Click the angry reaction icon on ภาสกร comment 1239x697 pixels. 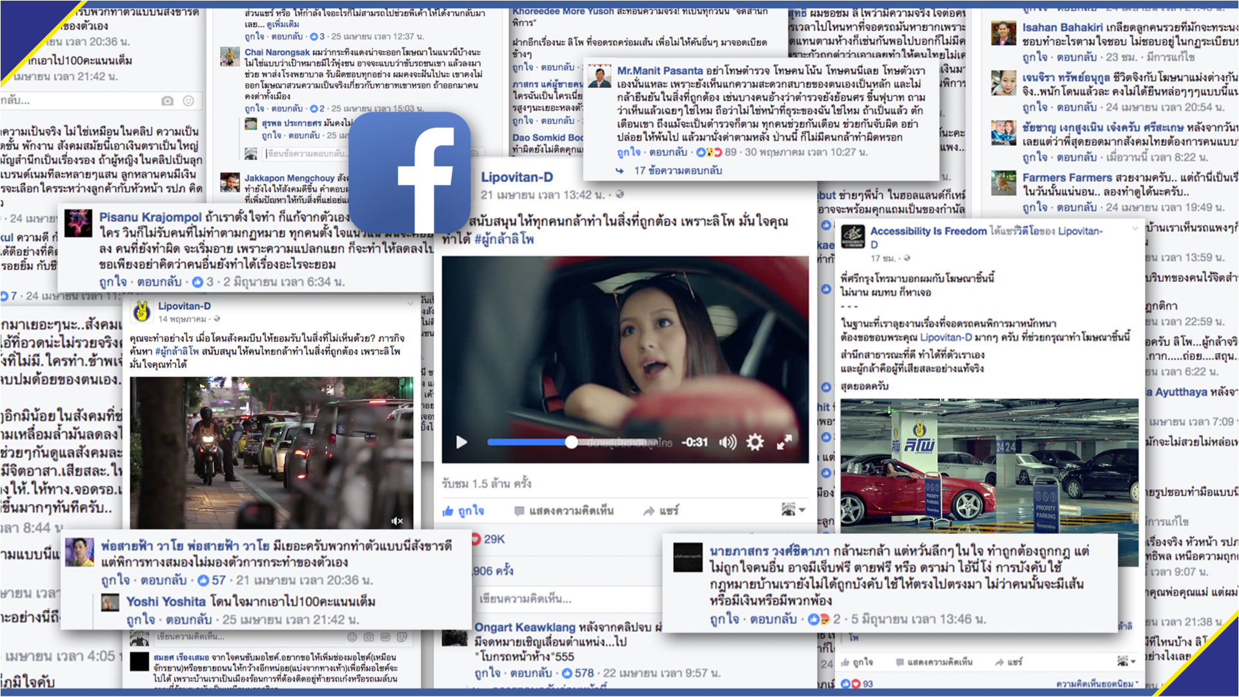[824, 620]
